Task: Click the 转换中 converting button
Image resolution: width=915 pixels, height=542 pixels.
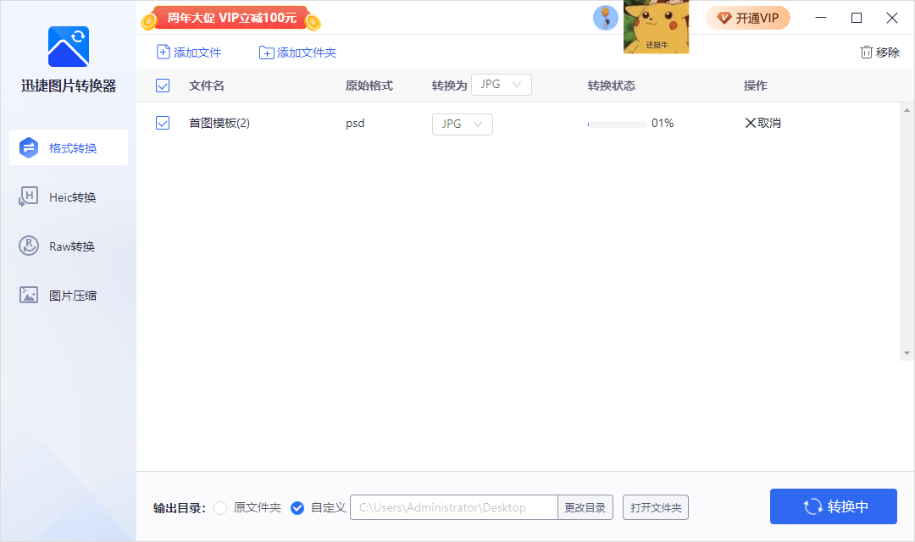Action: [834, 506]
